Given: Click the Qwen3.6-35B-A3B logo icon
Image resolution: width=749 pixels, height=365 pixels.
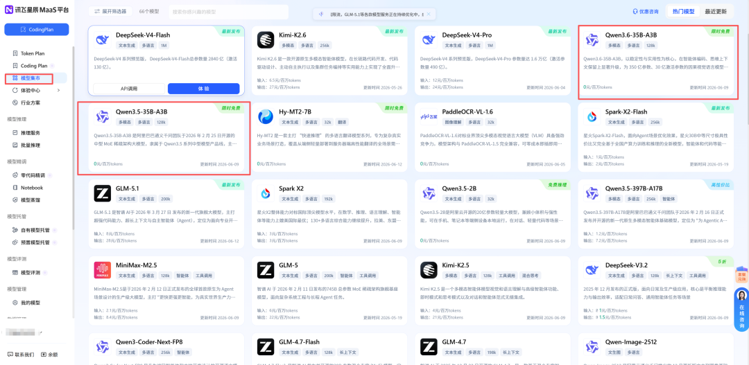Looking at the screenshot, I should click(x=592, y=40).
